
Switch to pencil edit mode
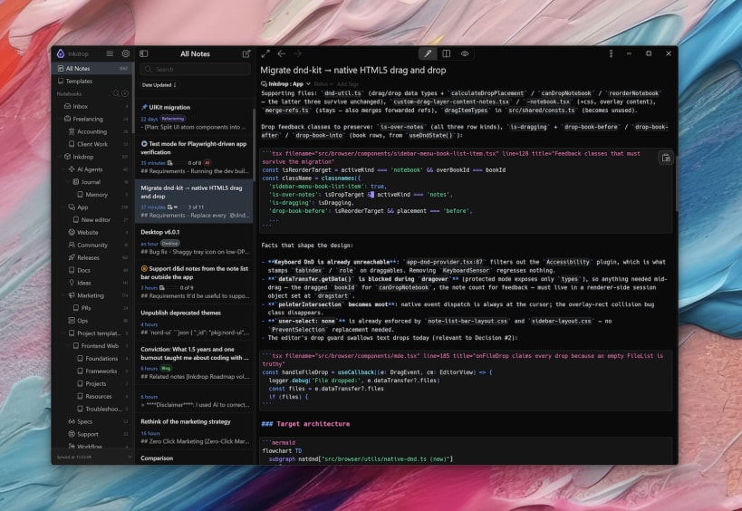[428, 54]
